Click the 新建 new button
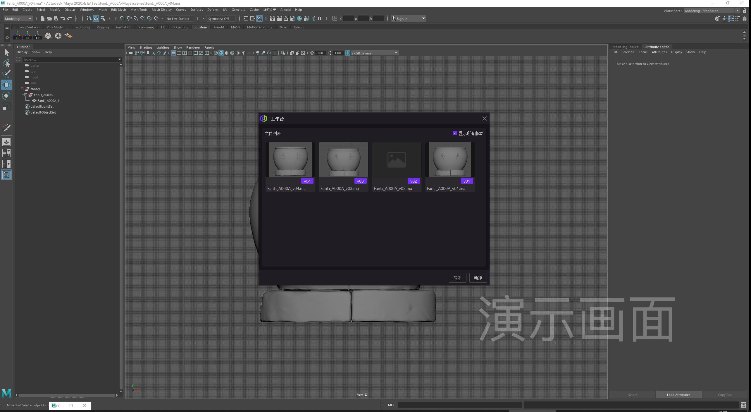This screenshot has width=751, height=412. [478, 278]
